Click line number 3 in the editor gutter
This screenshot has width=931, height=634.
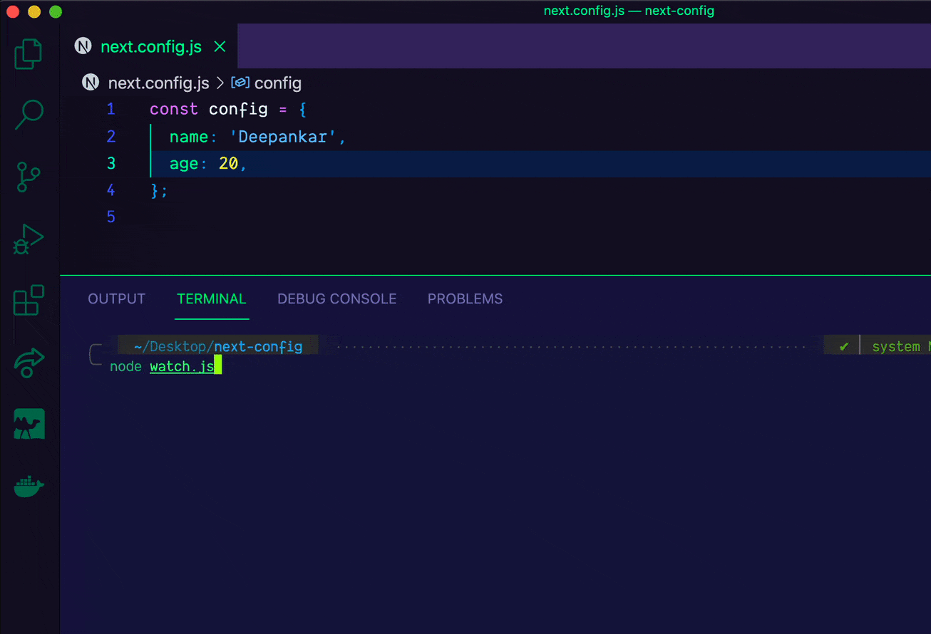(x=111, y=163)
